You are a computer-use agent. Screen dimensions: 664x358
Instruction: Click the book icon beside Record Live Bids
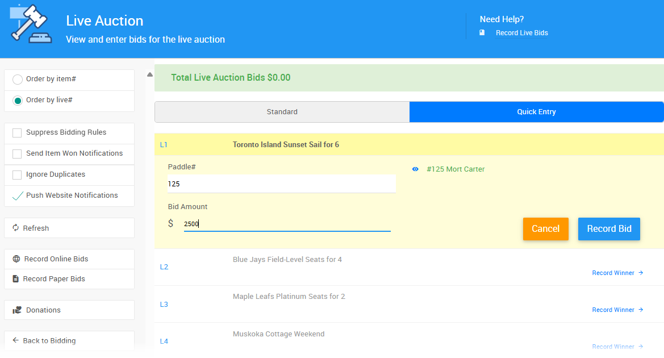482,32
